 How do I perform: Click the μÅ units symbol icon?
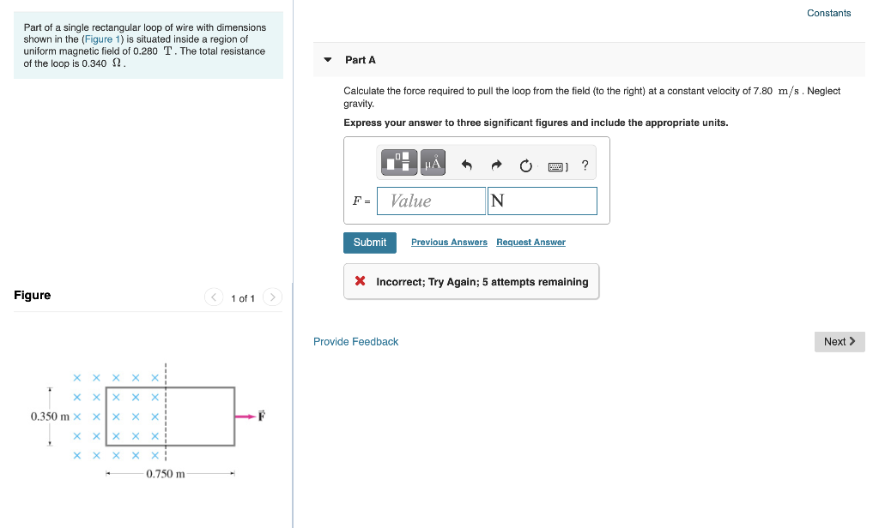coord(432,162)
